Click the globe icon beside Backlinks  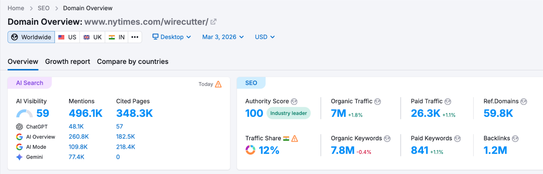click(515, 138)
